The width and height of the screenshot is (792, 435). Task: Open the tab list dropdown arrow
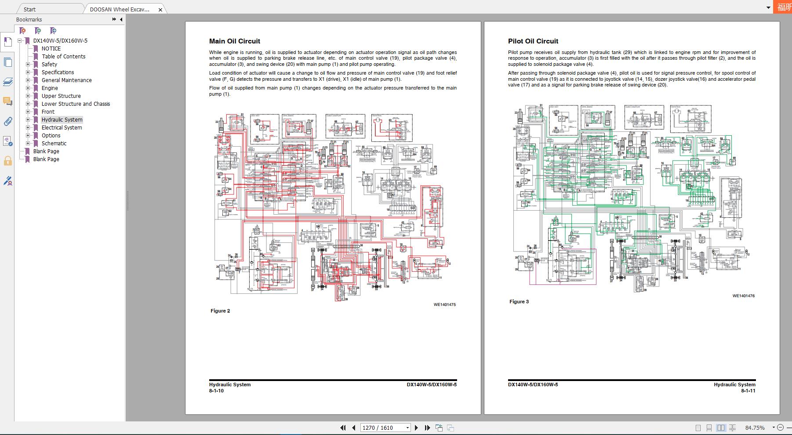pyautogui.click(x=768, y=7)
